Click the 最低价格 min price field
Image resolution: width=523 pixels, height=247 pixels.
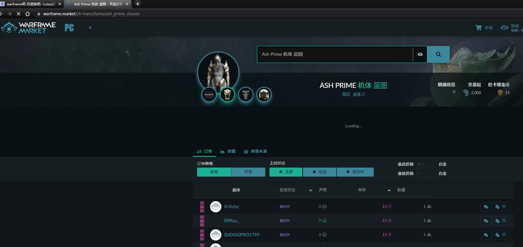point(426,173)
